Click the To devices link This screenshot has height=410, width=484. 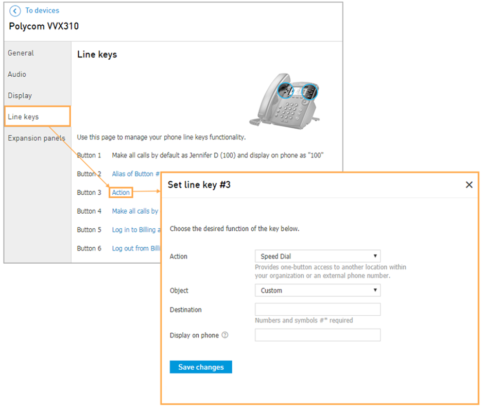[x=42, y=10]
